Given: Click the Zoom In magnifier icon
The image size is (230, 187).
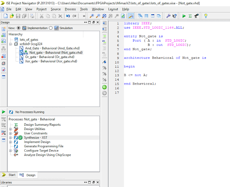Looking at the screenshot, I should pos(92,16).
